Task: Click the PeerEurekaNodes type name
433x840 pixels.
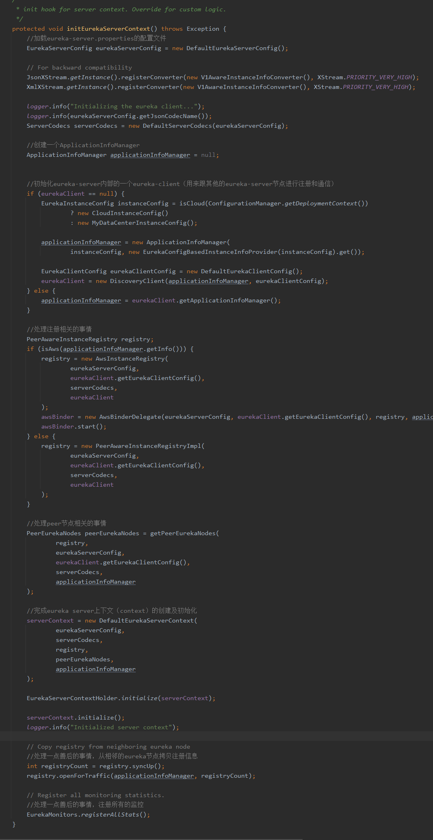Action: click(x=54, y=533)
